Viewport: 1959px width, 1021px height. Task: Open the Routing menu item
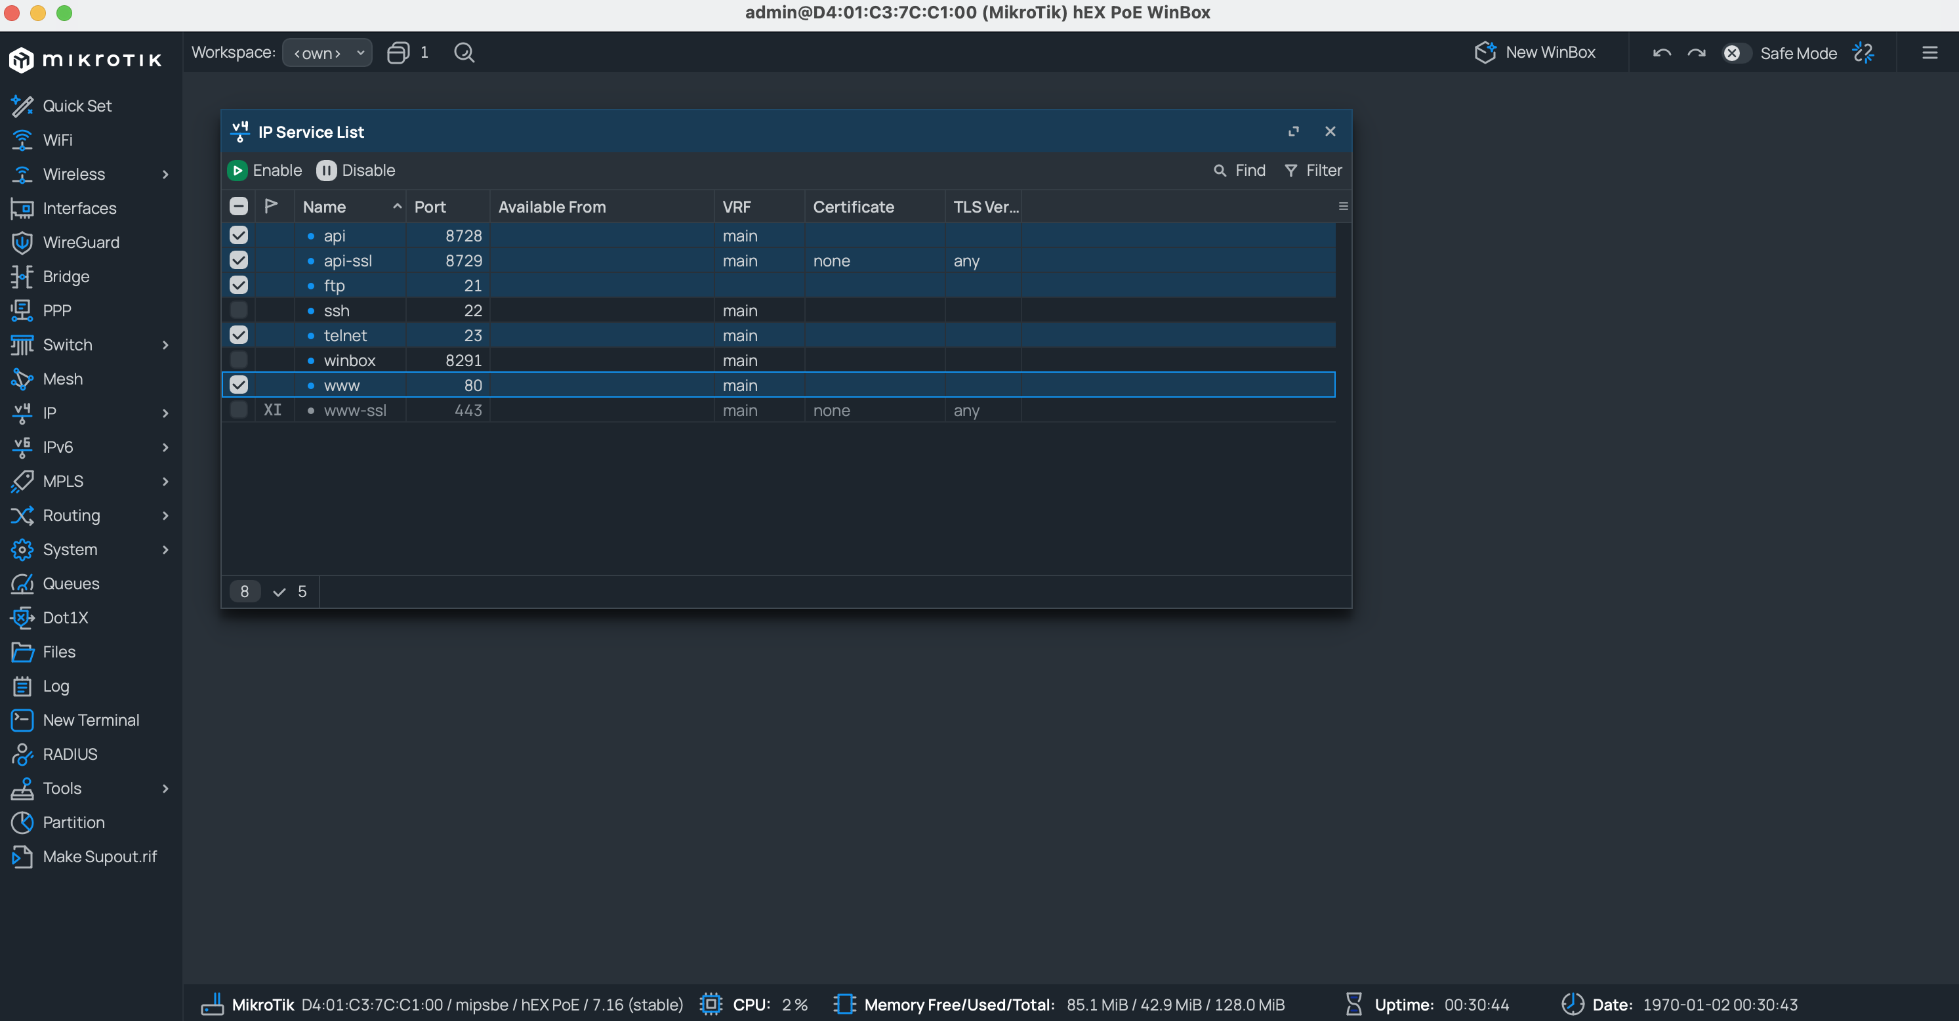(91, 515)
